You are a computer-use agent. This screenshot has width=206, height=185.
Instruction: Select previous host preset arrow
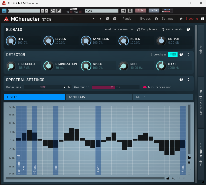click(43, 11)
